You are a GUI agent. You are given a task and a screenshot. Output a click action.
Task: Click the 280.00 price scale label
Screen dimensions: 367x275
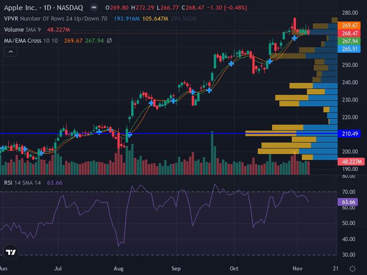(350, 13)
